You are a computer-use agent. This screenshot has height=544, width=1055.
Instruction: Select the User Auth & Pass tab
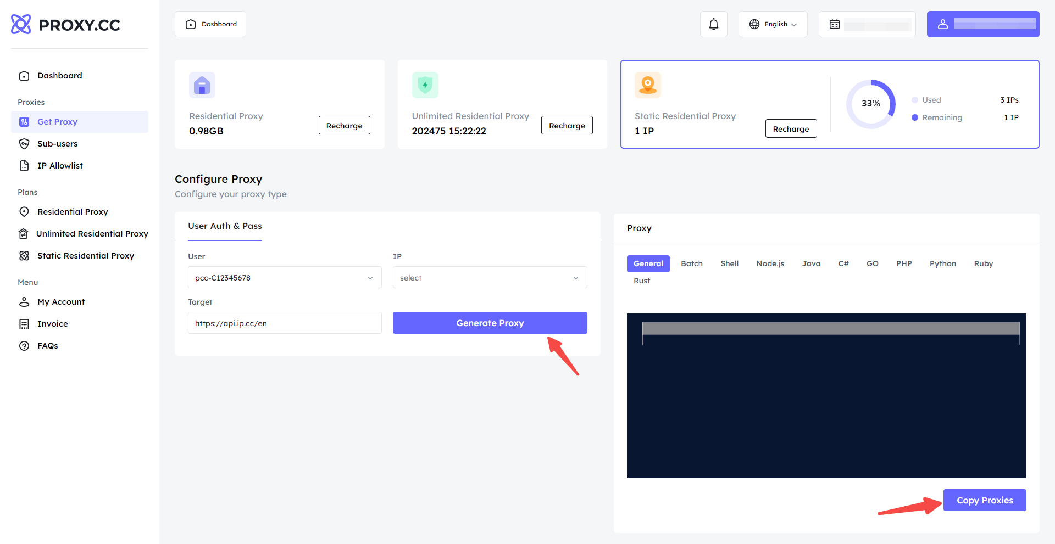coord(225,226)
